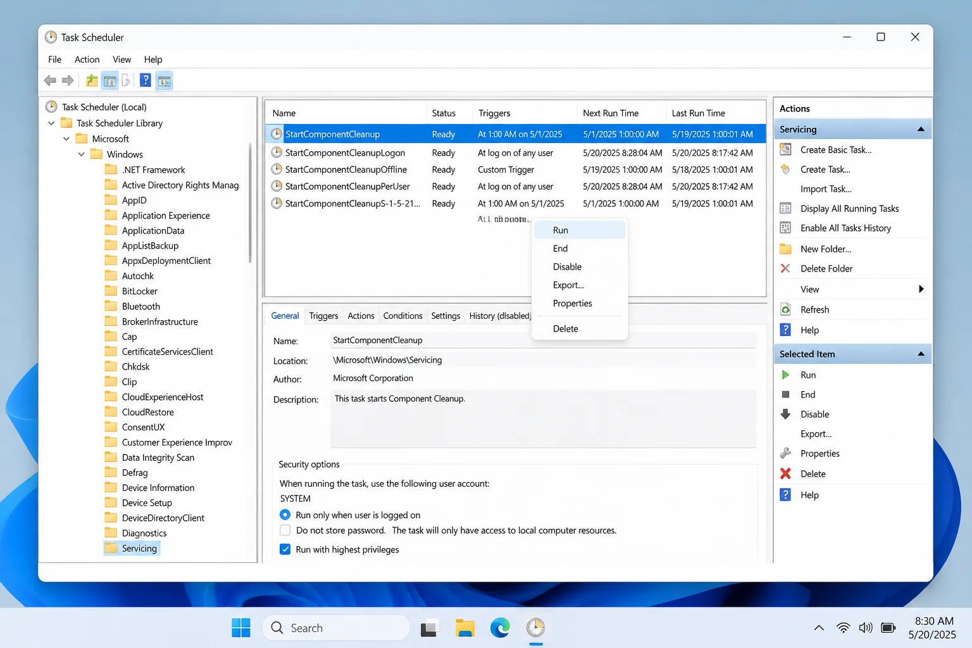Switch to the Actions tab in details pane
Screen dimensions: 972x648
pos(361,316)
